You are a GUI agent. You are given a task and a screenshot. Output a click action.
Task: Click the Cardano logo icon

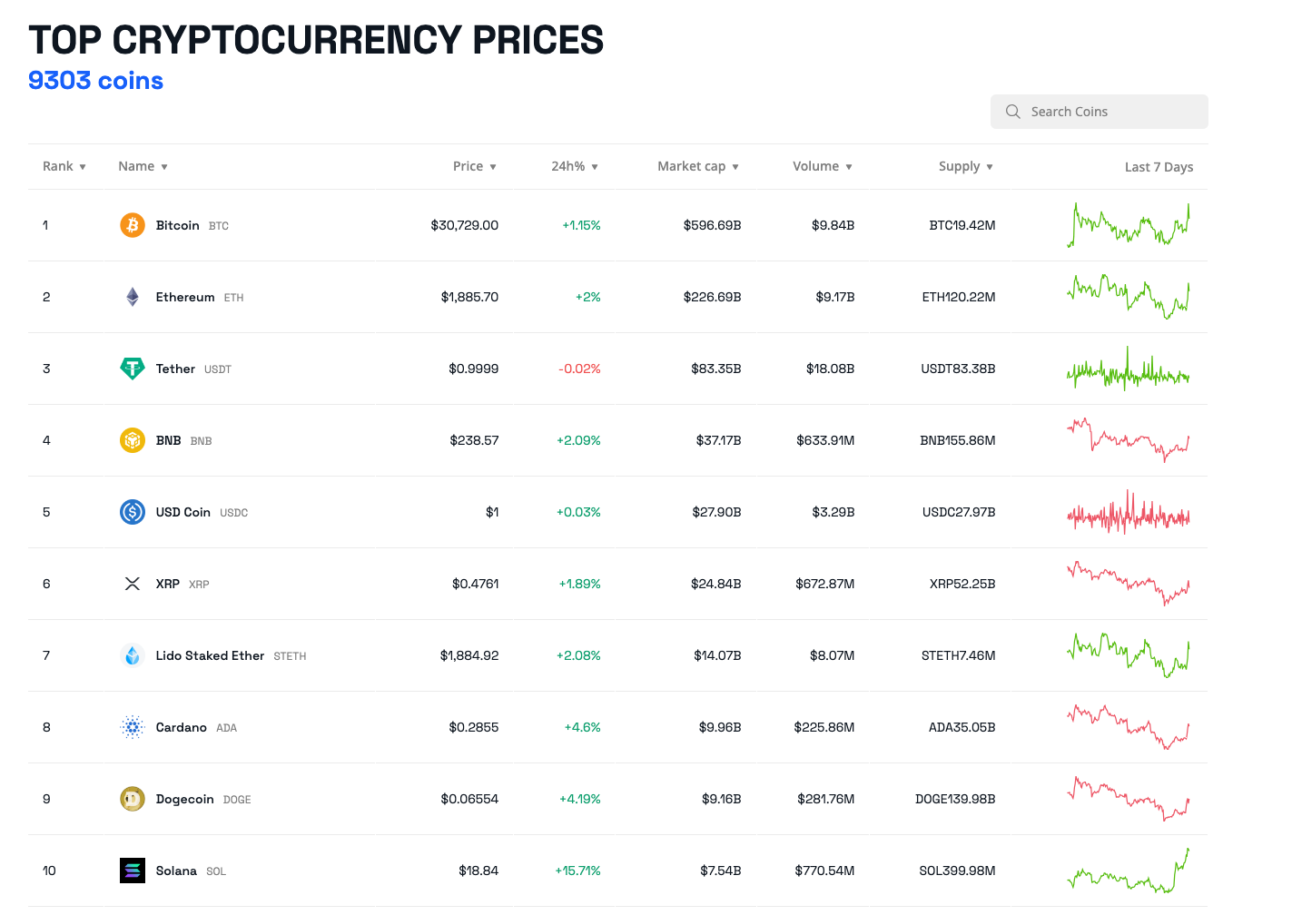coord(133,727)
